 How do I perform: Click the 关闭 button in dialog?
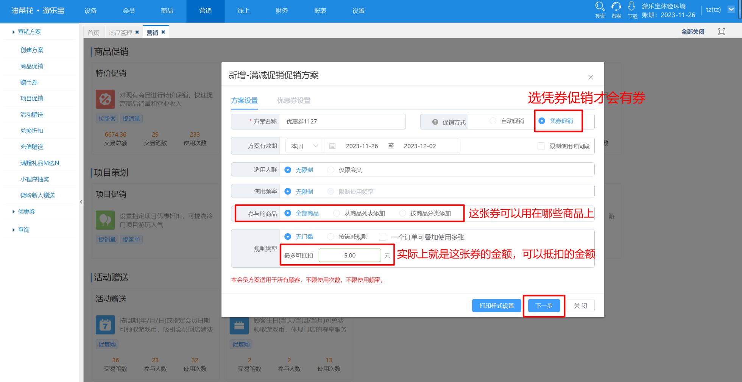[x=580, y=306]
